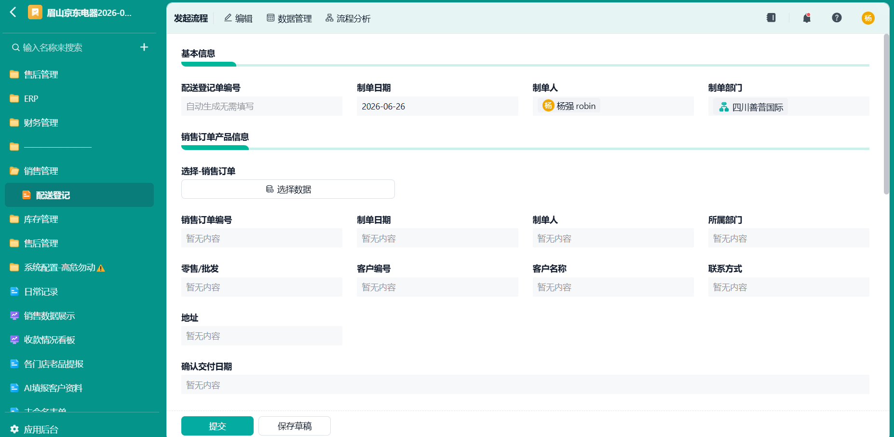Click the 收款情况看板 dashboard icon

point(14,340)
